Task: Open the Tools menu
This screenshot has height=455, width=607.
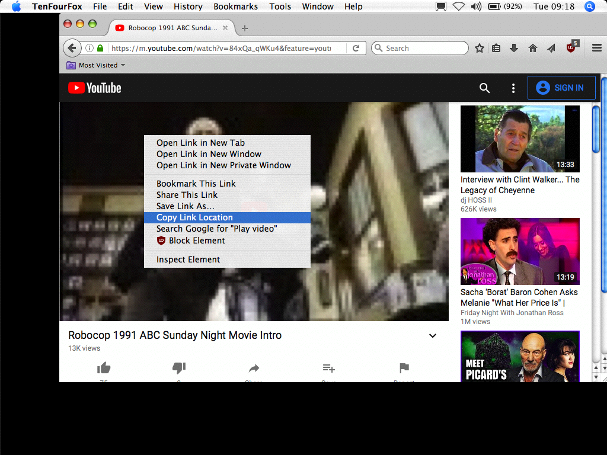Action: coord(280,7)
